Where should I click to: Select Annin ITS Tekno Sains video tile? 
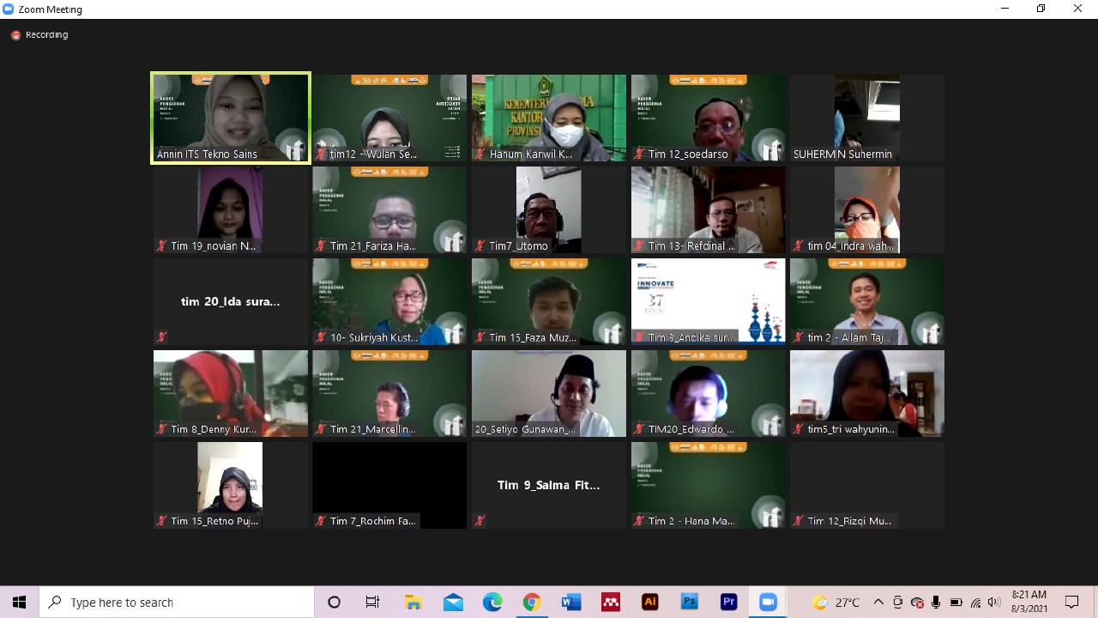[x=230, y=118]
